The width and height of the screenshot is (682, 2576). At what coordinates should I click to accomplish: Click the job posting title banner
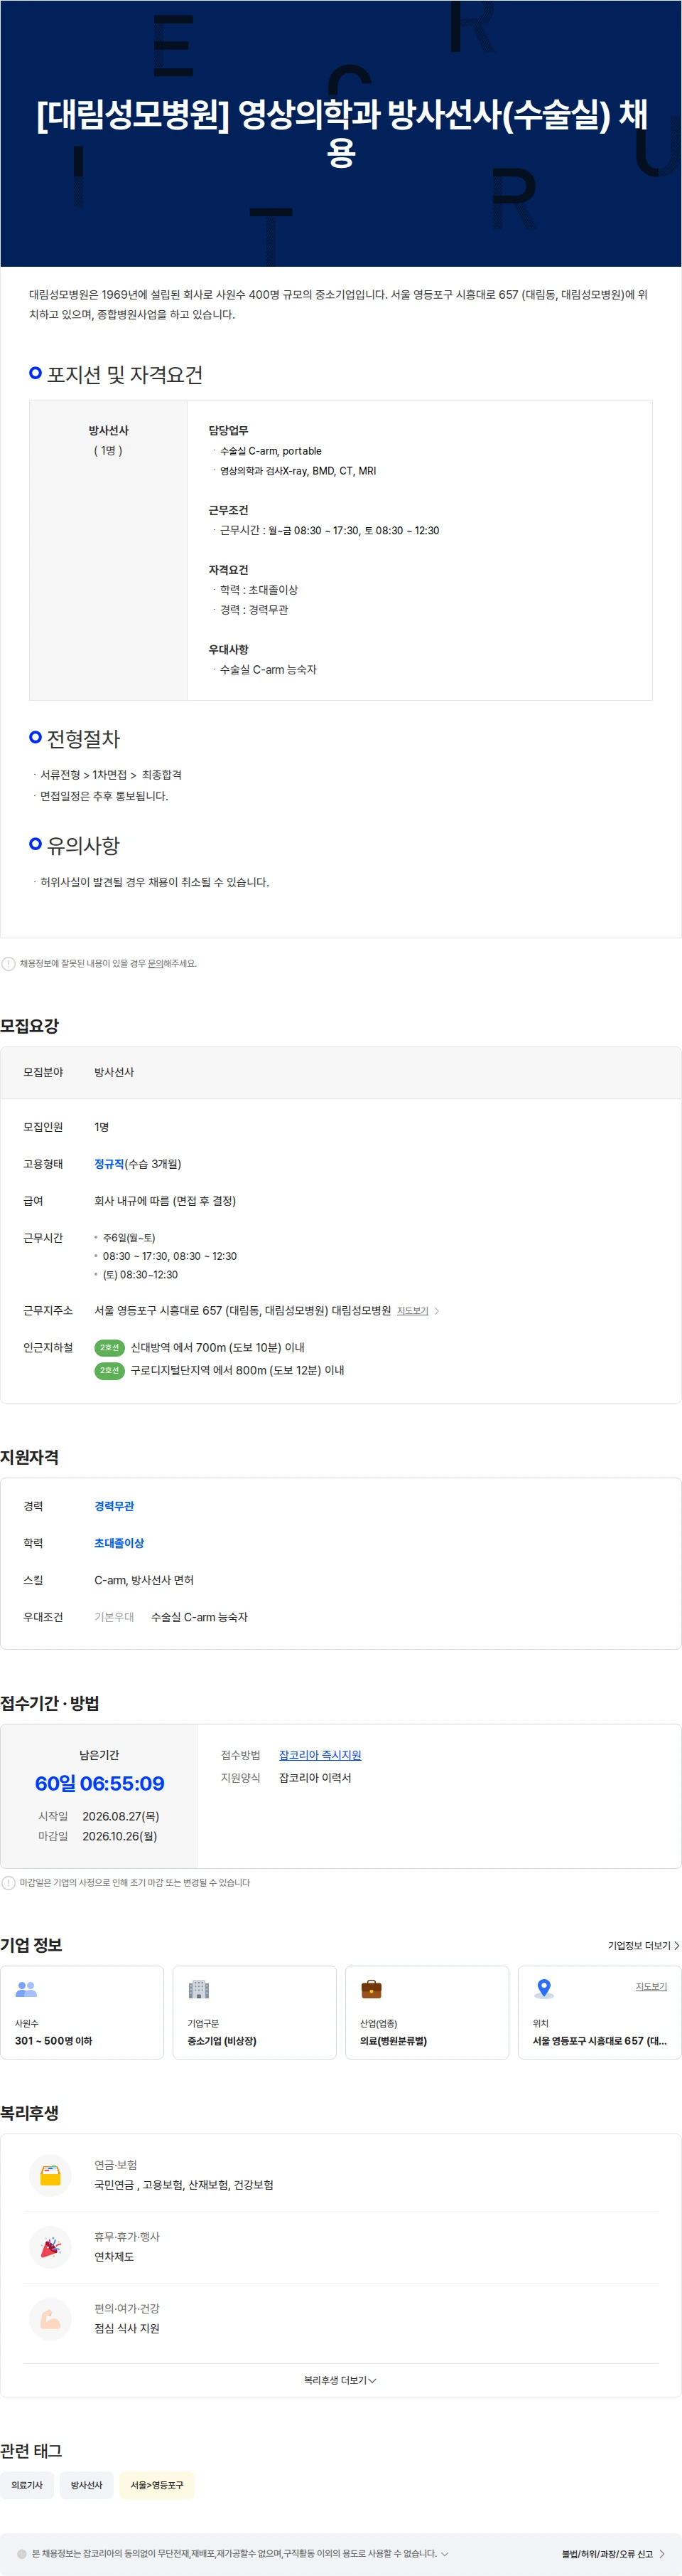[x=340, y=132]
